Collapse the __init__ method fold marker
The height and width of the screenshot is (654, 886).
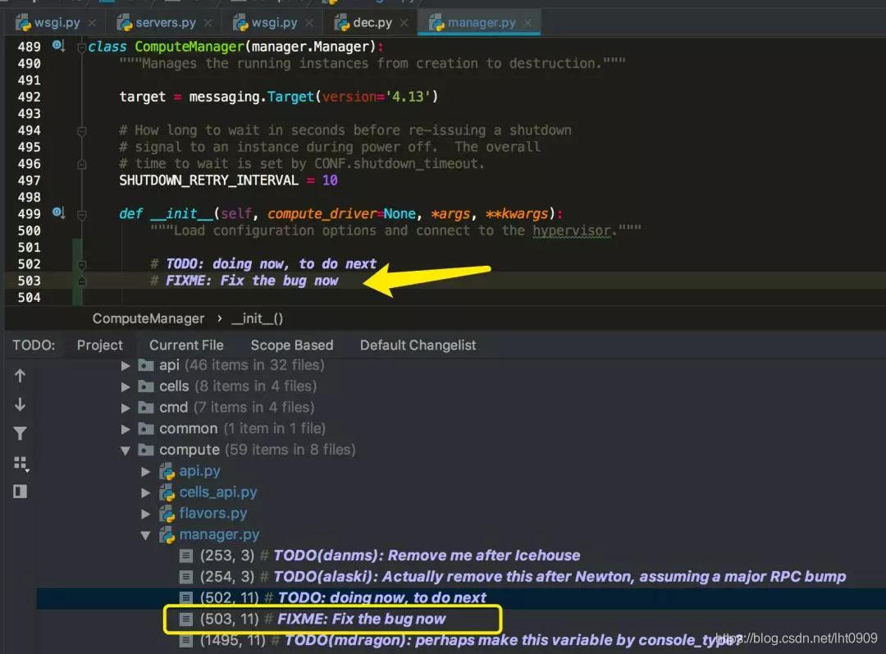point(82,214)
